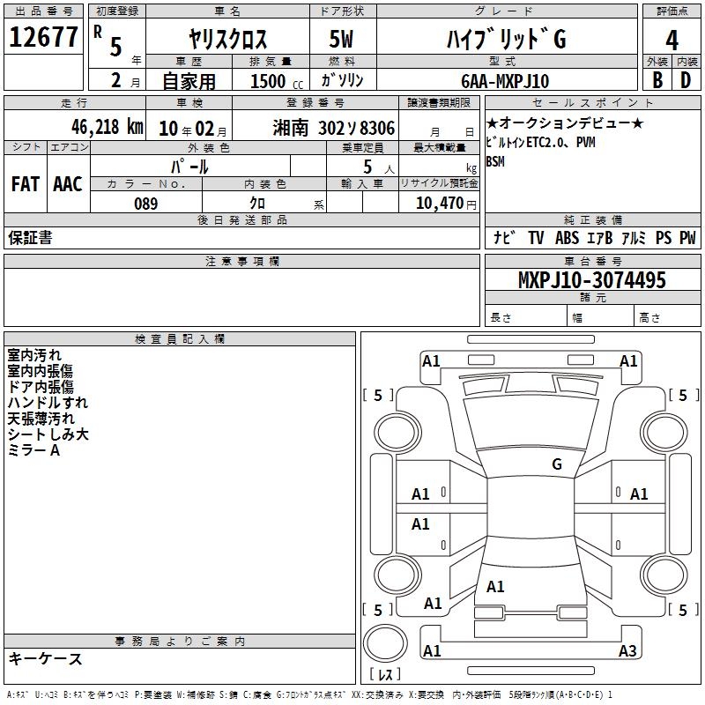Click the キーケース note in office notice

click(x=46, y=659)
